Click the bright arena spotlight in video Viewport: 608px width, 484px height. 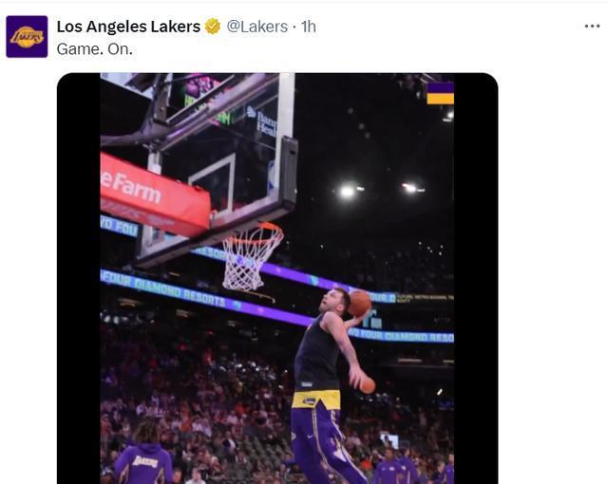[x=347, y=191]
